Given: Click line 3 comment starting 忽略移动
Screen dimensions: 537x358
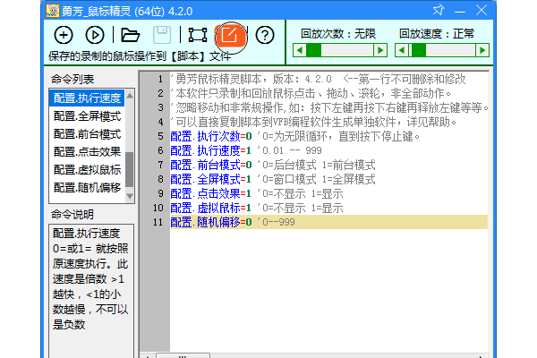Looking at the screenshot, I should tap(329, 108).
